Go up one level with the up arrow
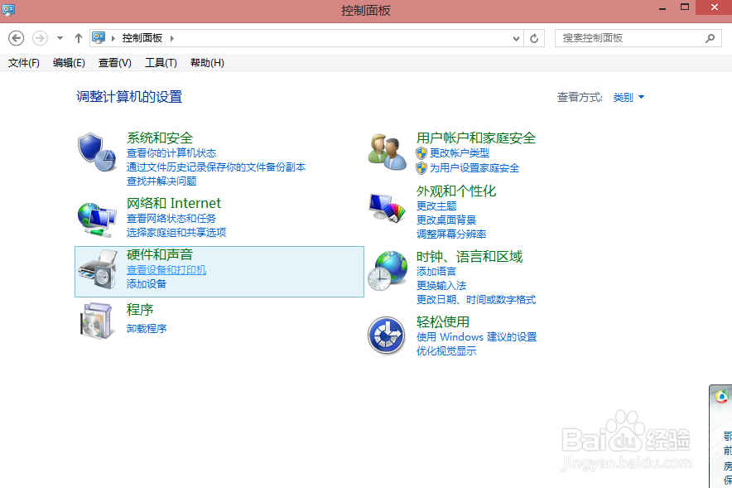732x488 pixels. (79, 38)
